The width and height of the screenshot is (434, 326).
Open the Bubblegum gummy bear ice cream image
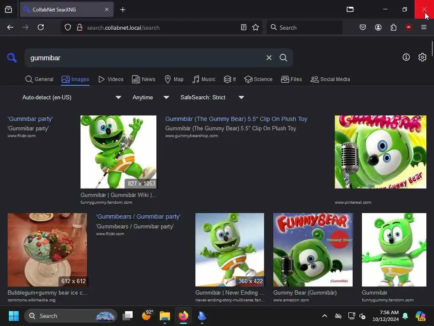pyautogui.click(x=47, y=250)
